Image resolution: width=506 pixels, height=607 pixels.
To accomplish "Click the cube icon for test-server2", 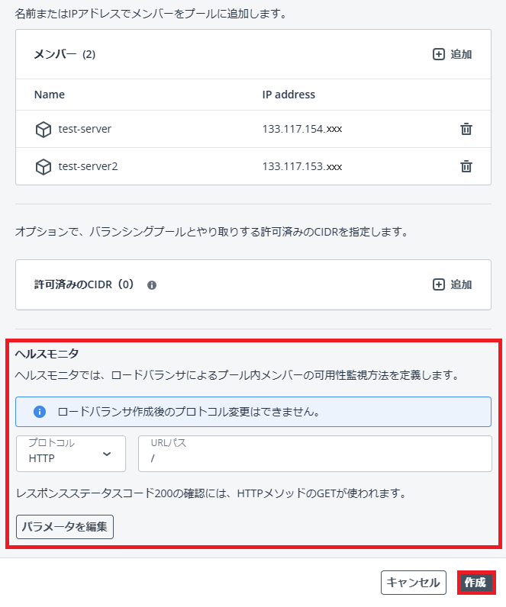I will tap(44, 167).
